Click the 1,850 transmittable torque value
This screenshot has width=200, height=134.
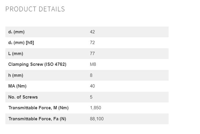click(x=96, y=108)
